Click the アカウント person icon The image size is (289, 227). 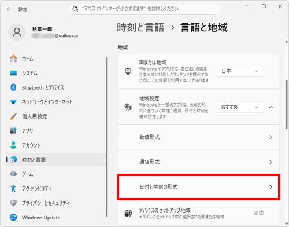point(13,145)
